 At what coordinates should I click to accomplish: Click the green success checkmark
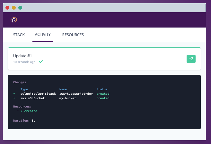click(41, 61)
